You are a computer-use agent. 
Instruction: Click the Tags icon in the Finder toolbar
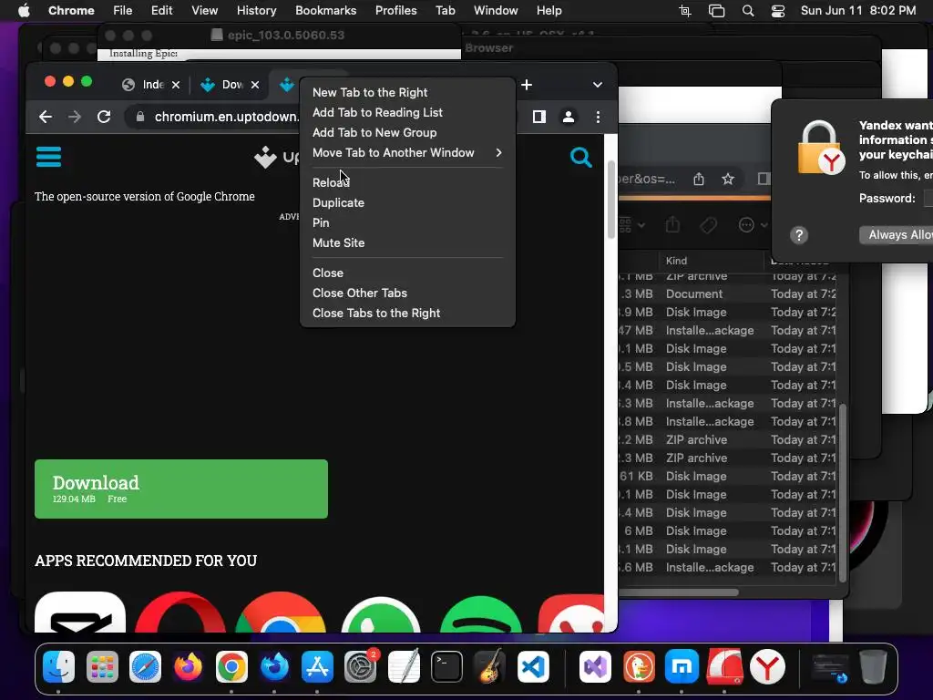point(708,225)
